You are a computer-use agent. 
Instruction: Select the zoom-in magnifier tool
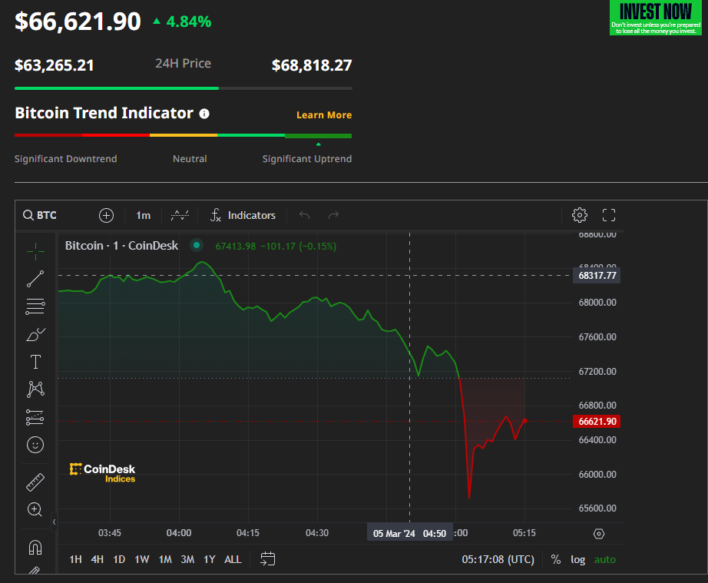coord(35,509)
